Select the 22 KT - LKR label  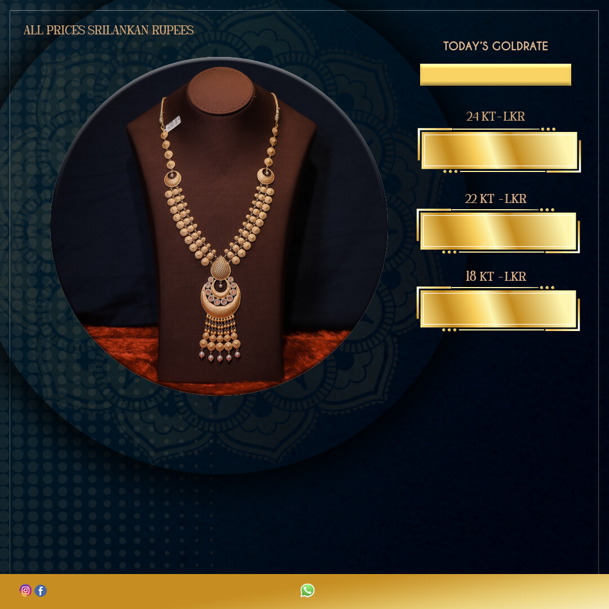[x=496, y=198]
